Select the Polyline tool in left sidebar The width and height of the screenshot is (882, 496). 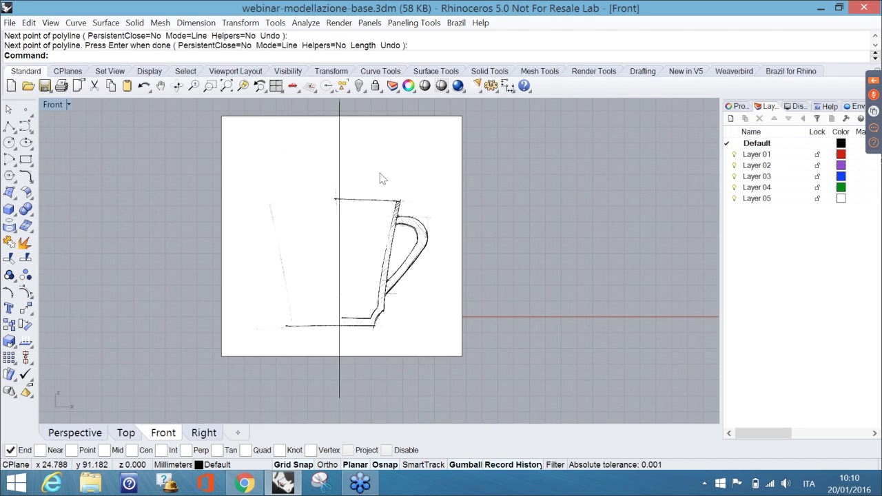(9, 126)
